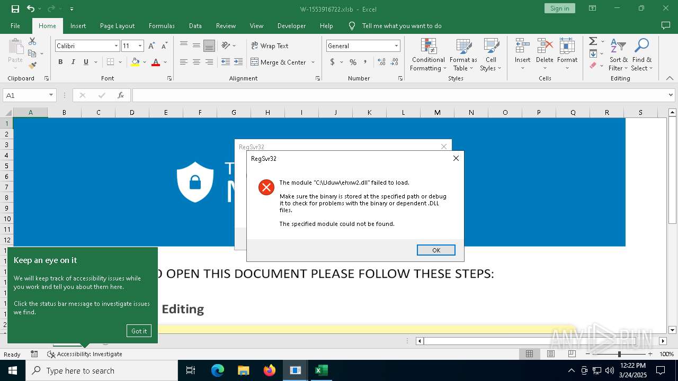Click the Save icon in title bar
The width and height of the screenshot is (678, 381).
[x=15, y=8]
